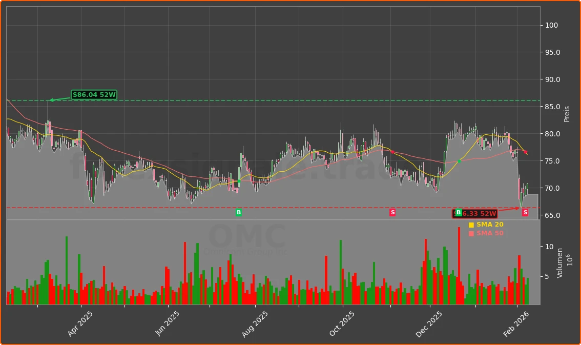Click the red S sell marker near November

coord(392,212)
